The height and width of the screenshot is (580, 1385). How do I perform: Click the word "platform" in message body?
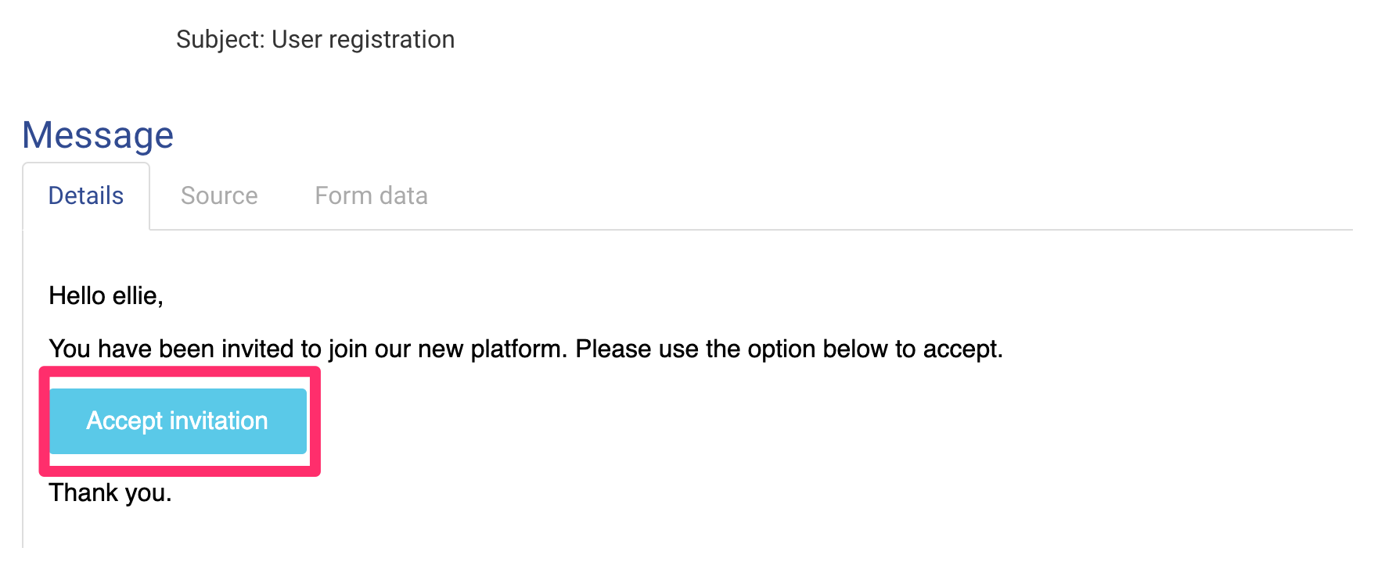tap(518, 349)
